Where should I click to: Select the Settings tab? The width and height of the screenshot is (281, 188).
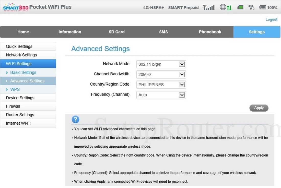[x=257, y=32]
